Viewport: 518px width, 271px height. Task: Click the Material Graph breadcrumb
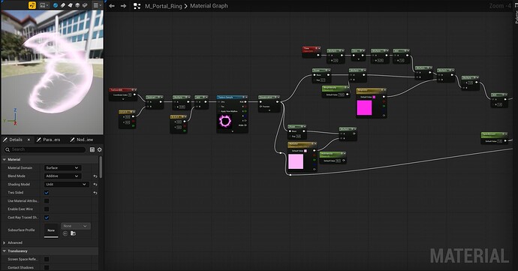(209, 6)
